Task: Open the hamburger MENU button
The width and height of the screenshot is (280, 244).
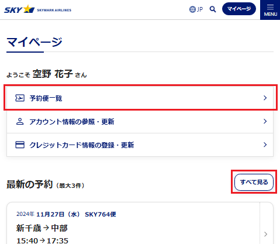Action: tap(270, 10)
